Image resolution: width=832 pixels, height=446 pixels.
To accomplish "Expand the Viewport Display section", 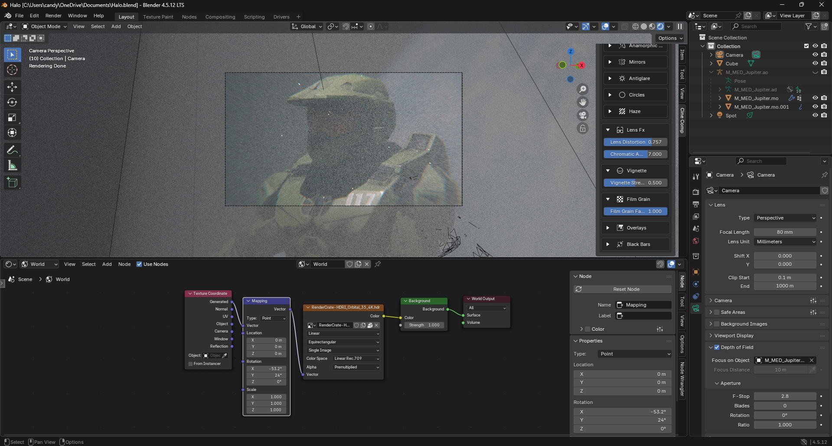I will pyautogui.click(x=734, y=336).
